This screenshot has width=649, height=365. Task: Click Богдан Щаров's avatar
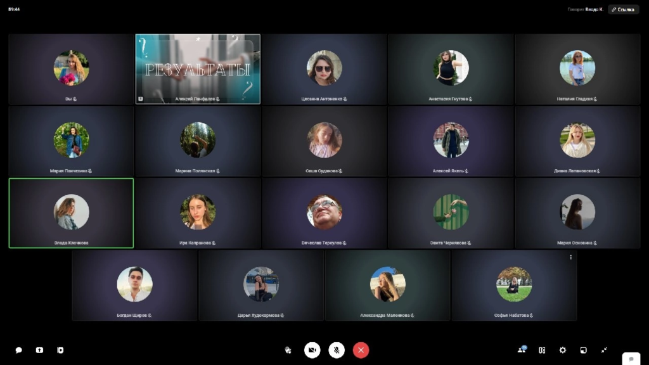coord(134,284)
